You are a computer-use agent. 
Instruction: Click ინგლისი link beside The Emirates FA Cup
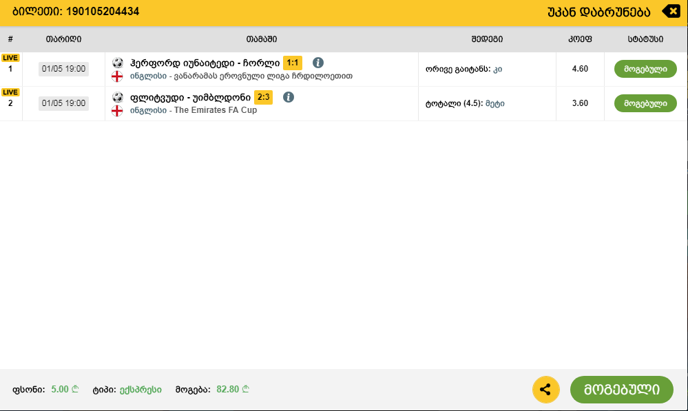pos(148,110)
